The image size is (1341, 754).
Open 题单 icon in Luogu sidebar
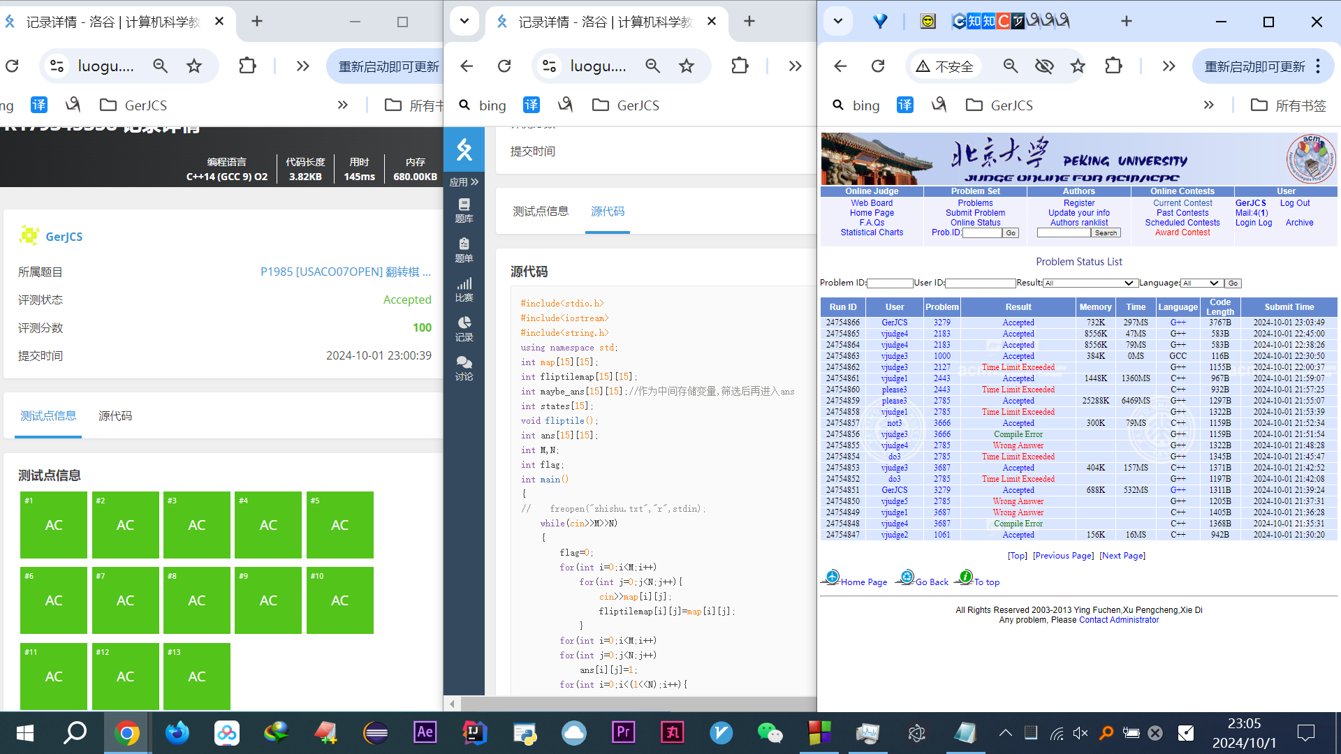point(464,249)
